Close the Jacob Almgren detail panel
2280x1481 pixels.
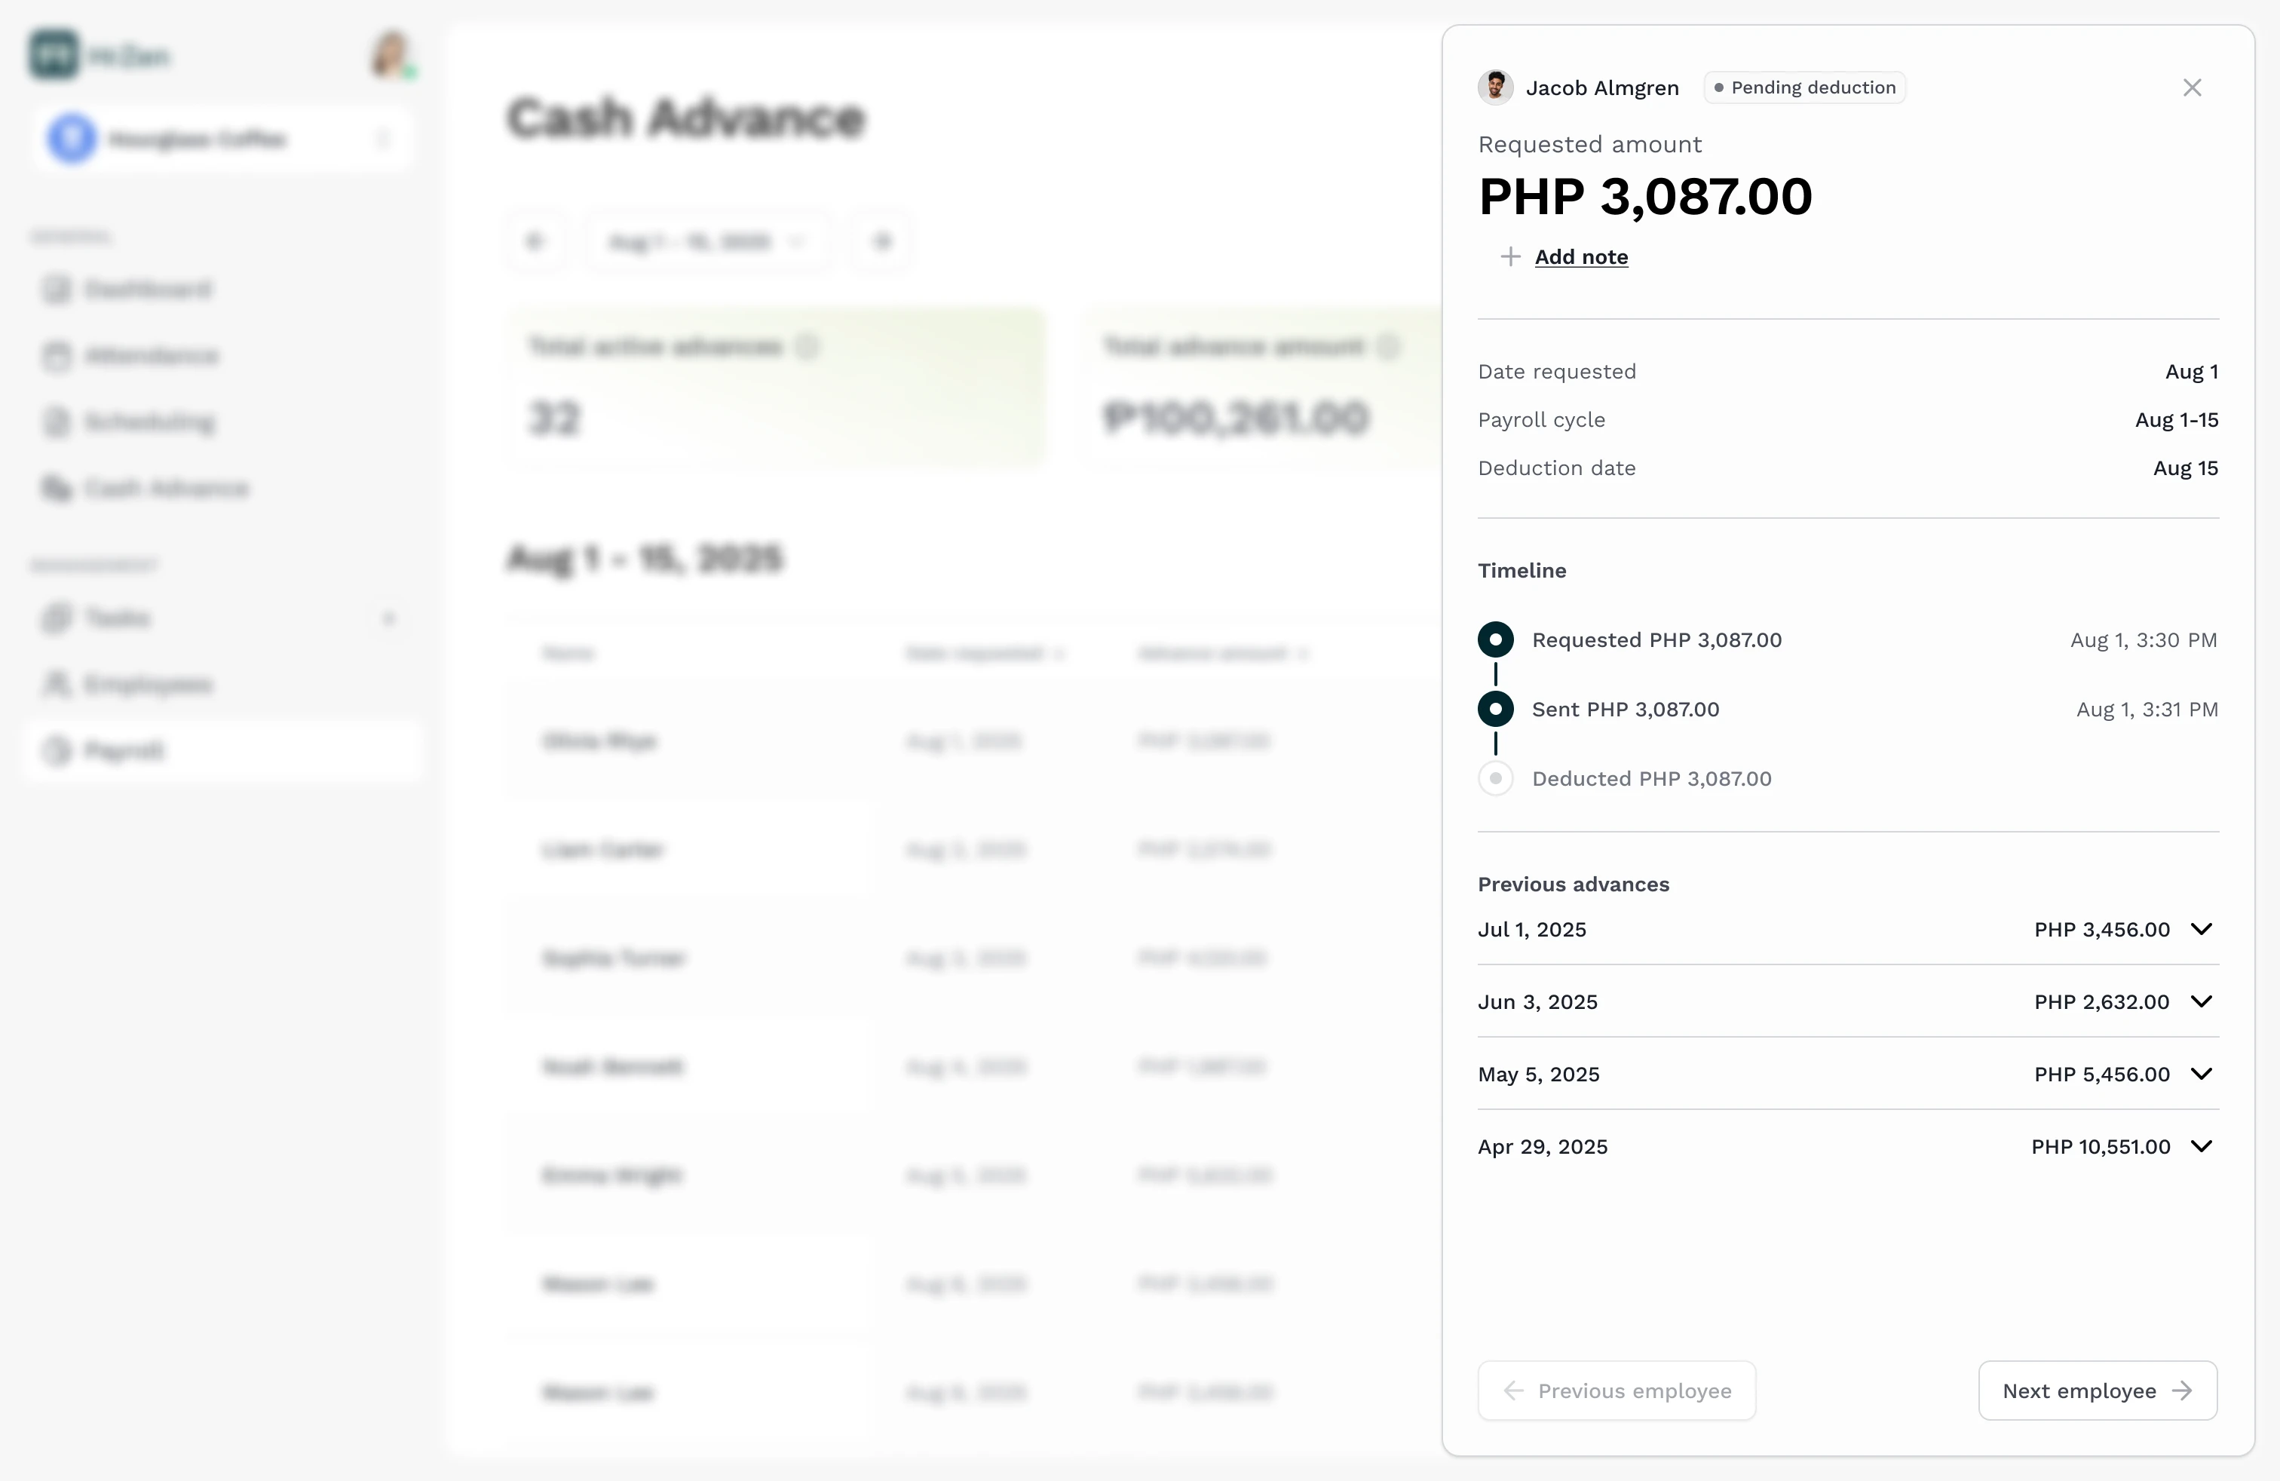pyautogui.click(x=2192, y=88)
